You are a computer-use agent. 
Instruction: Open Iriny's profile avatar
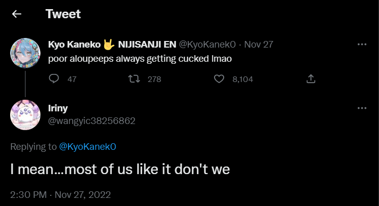[25, 115]
